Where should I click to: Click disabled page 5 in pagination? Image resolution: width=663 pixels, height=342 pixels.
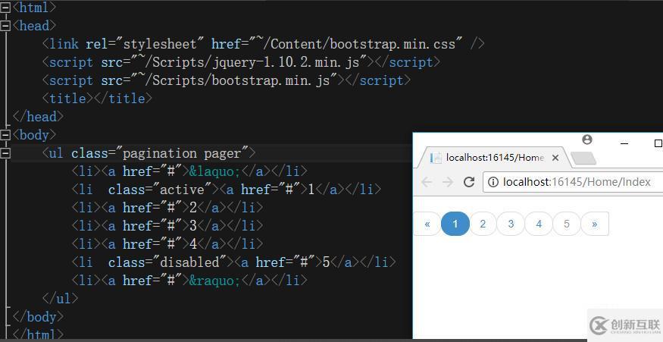[567, 224]
